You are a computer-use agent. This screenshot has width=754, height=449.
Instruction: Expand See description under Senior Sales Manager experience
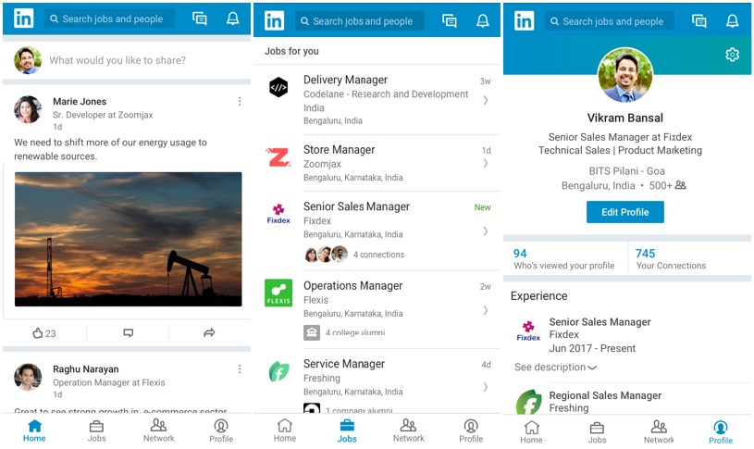[x=555, y=368]
